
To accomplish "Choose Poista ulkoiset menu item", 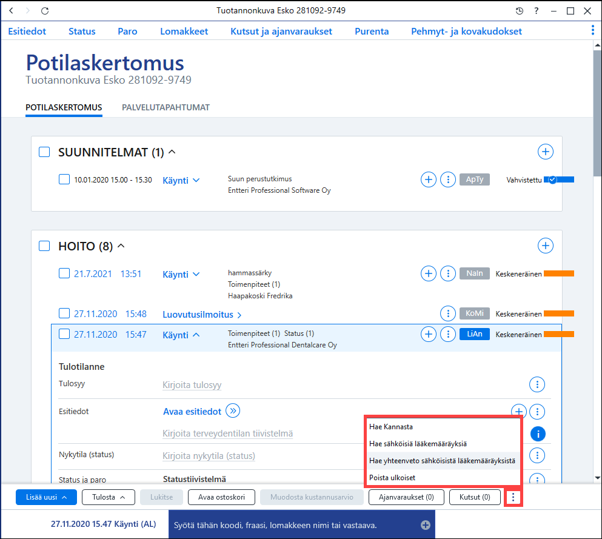I will [x=443, y=477].
